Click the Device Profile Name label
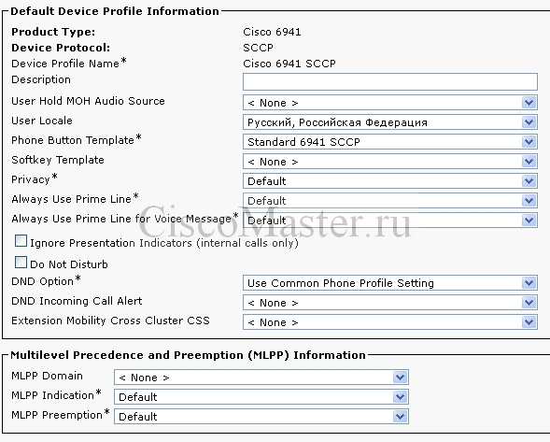This screenshot has height=442, width=550. [69, 64]
